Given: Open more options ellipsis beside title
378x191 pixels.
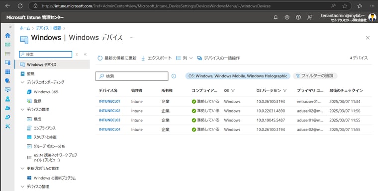Looking at the screenshot, I should pyautogui.click(x=131, y=38).
